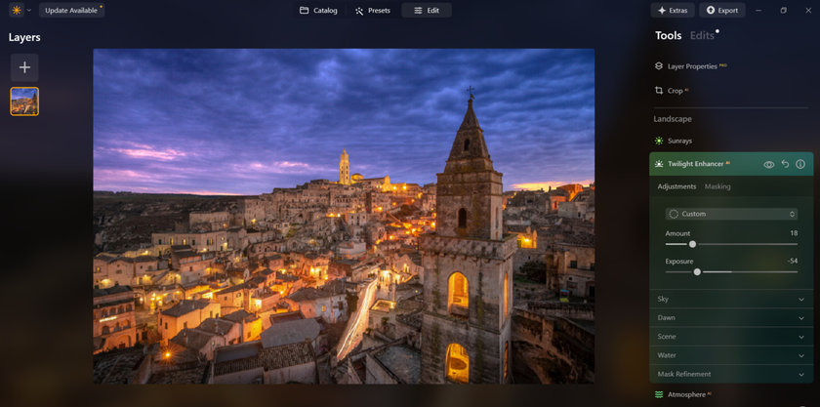This screenshot has width=820, height=407.
Task: Reset Twilight Enhancer with the undo arrow
Action: pyautogui.click(x=785, y=164)
